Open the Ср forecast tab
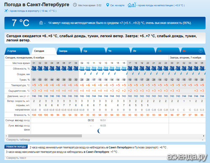 93,51
